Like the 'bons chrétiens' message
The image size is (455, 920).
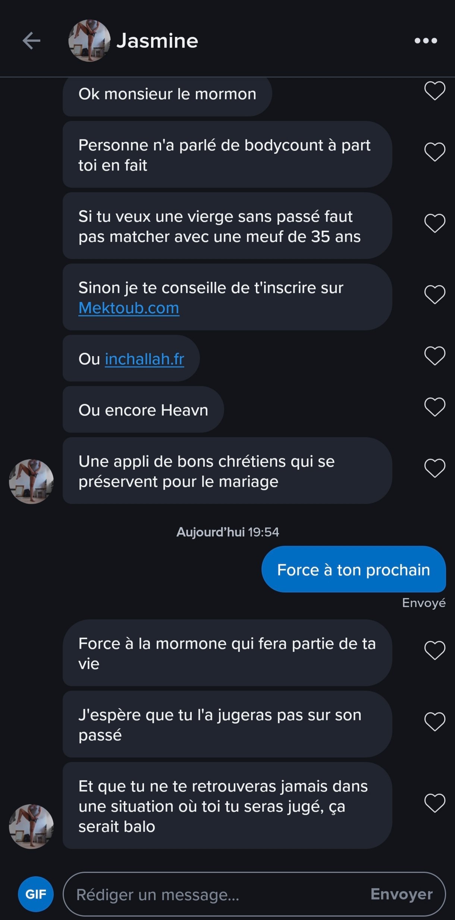[435, 468]
